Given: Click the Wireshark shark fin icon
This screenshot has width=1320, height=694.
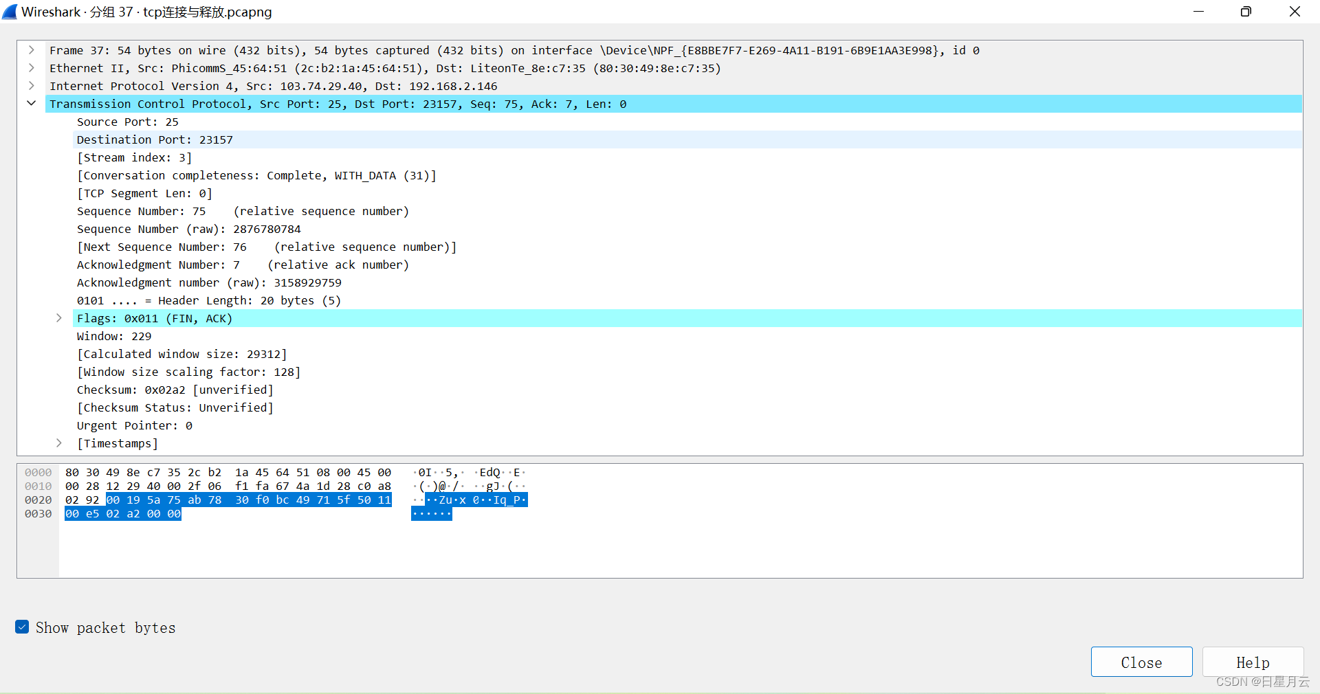Looking at the screenshot, I should pyautogui.click(x=10, y=12).
